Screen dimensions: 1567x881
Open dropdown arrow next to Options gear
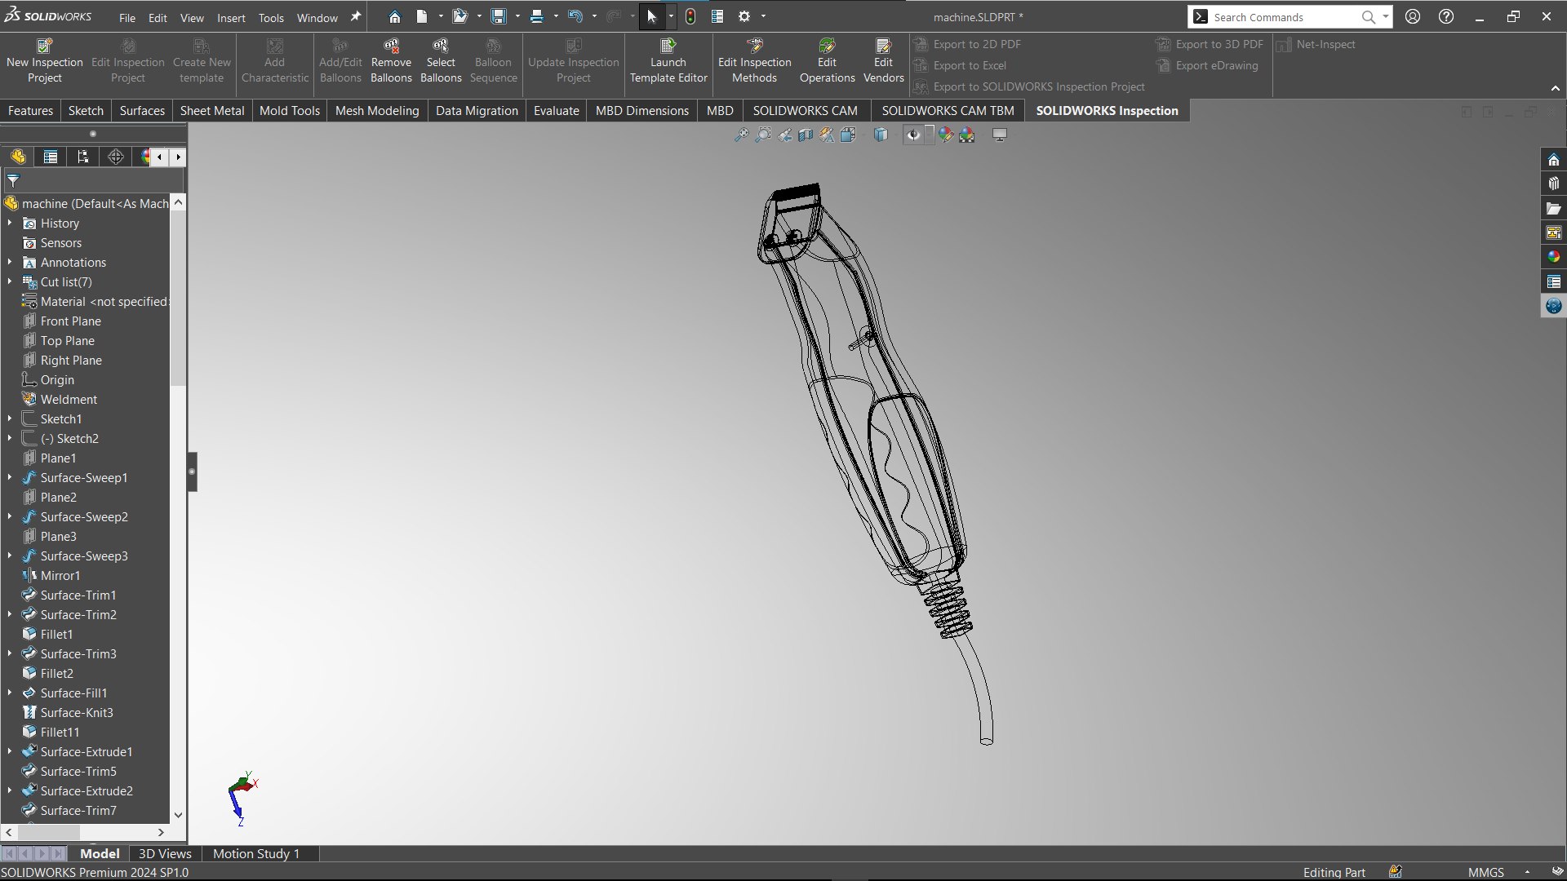click(763, 16)
